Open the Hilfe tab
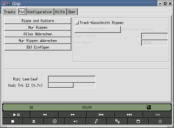The width and height of the screenshot is (174, 128). 60,12
